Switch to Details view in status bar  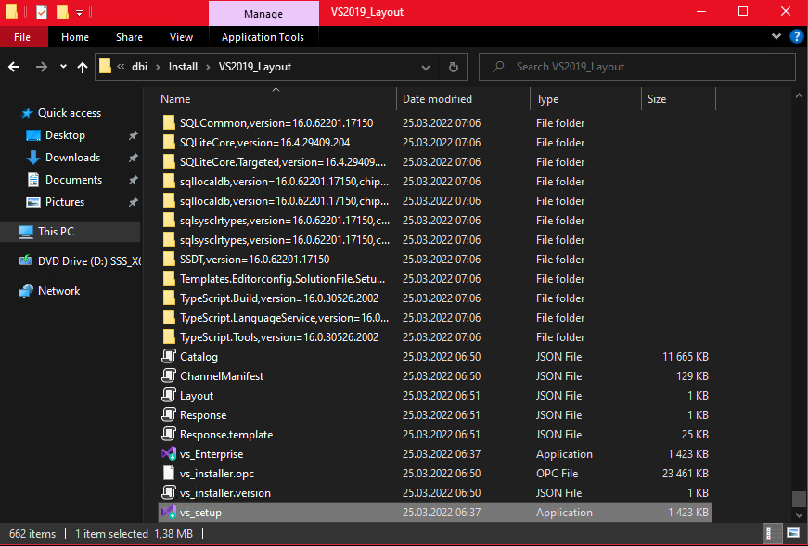(770, 534)
